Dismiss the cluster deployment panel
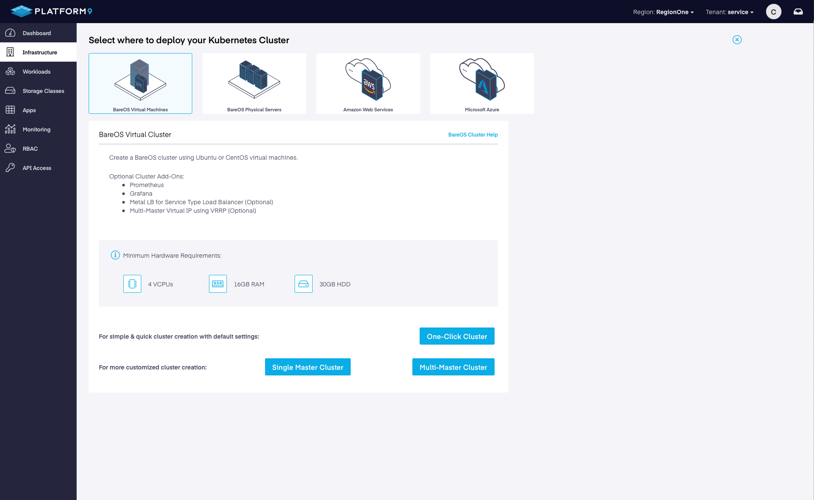 [737, 40]
